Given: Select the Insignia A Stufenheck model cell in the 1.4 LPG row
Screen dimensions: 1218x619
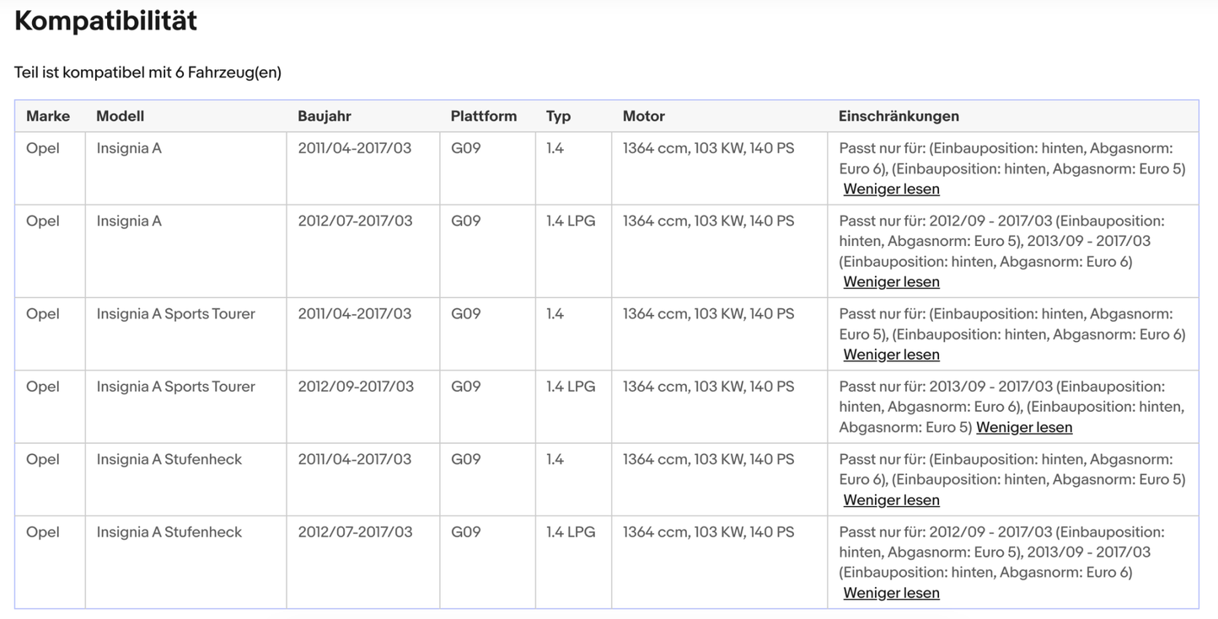Looking at the screenshot, I should pyautogui.click(x=169, y=532).
